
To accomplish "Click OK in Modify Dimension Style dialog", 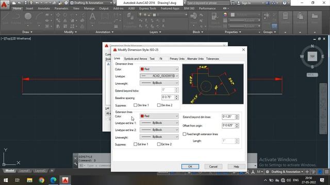I will coord(190,166).
